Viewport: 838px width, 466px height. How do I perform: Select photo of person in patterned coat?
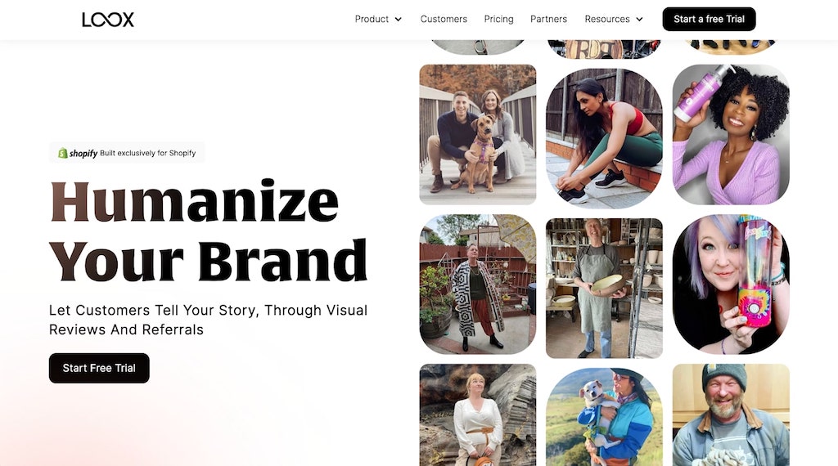point(478,285)
